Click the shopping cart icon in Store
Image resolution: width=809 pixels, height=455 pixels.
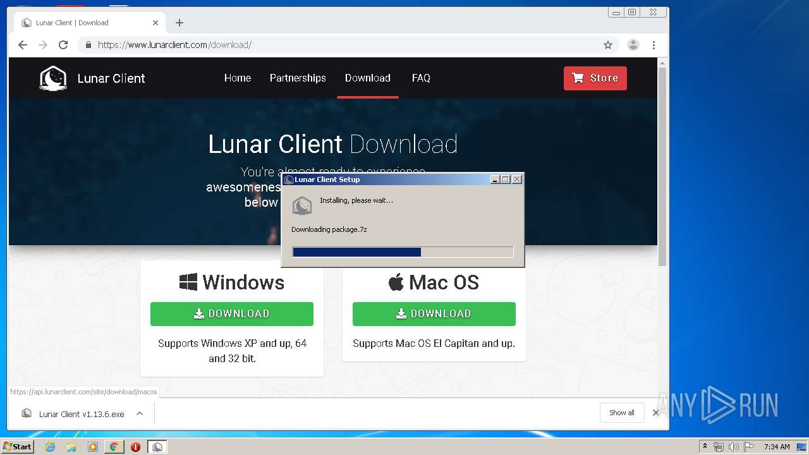(x=578, y=78)
